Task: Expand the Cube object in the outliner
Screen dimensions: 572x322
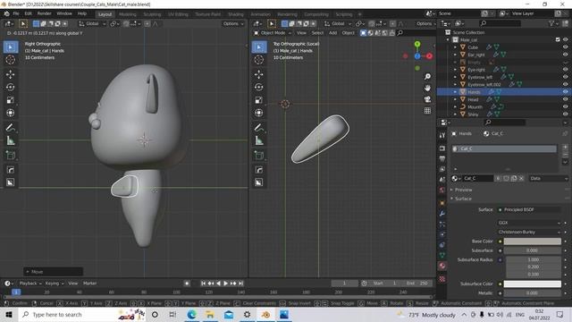Action: coord(455,47)
